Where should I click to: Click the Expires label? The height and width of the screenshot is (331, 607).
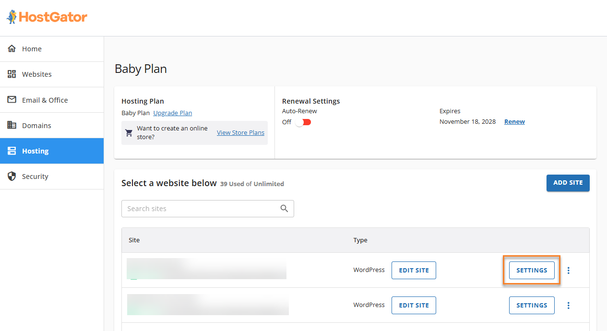pyautogui.click(x=450, y=111)
